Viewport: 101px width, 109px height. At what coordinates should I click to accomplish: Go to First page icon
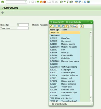pos(61,2)
